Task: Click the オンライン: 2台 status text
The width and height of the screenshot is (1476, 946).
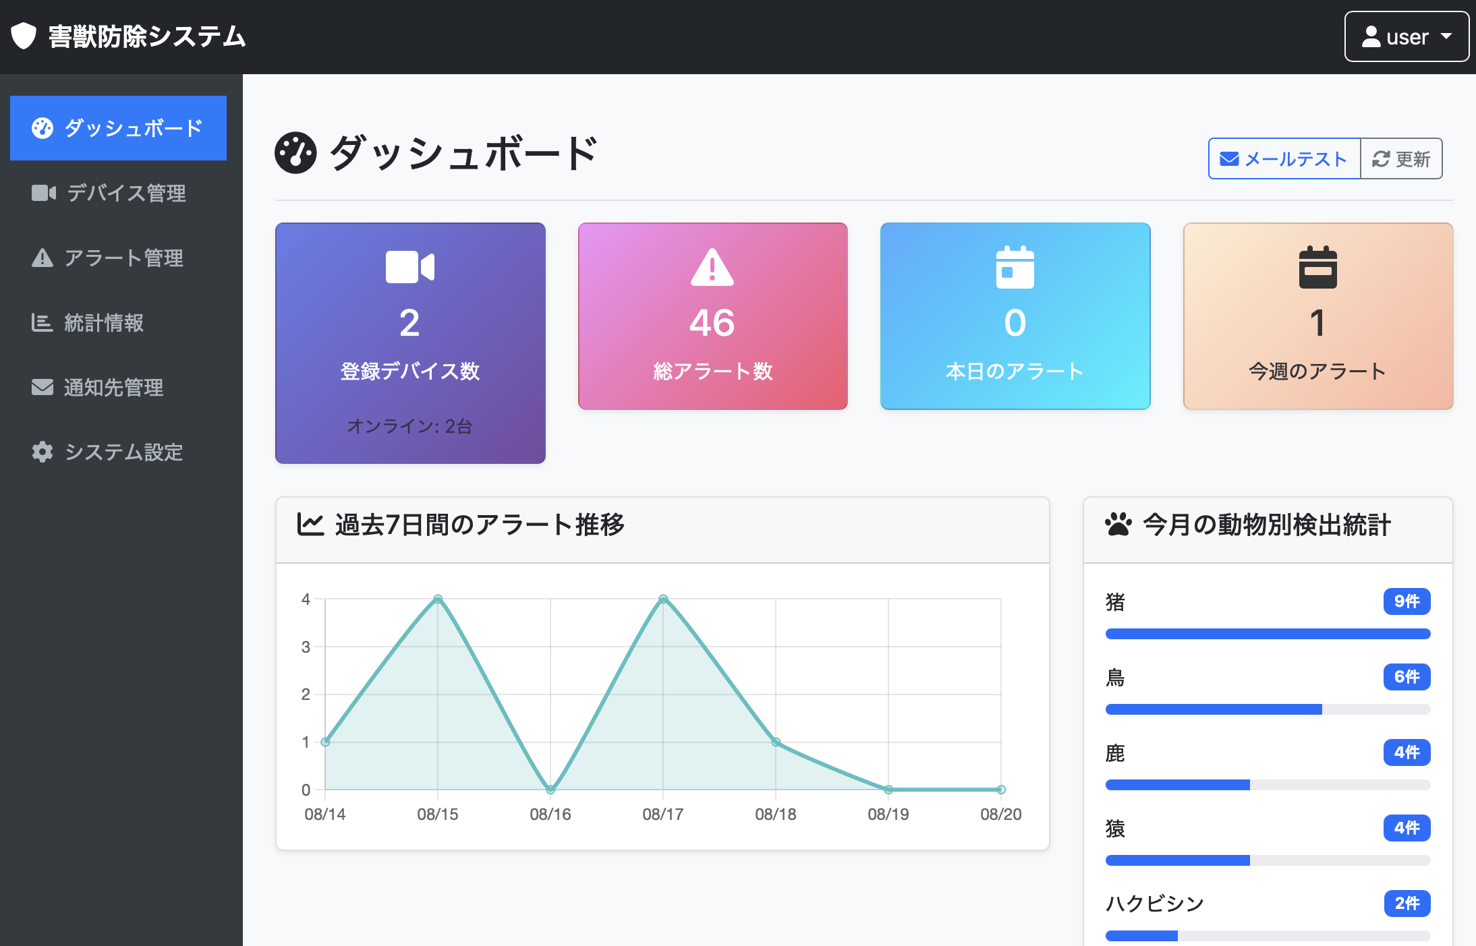Action: [410, 426]
